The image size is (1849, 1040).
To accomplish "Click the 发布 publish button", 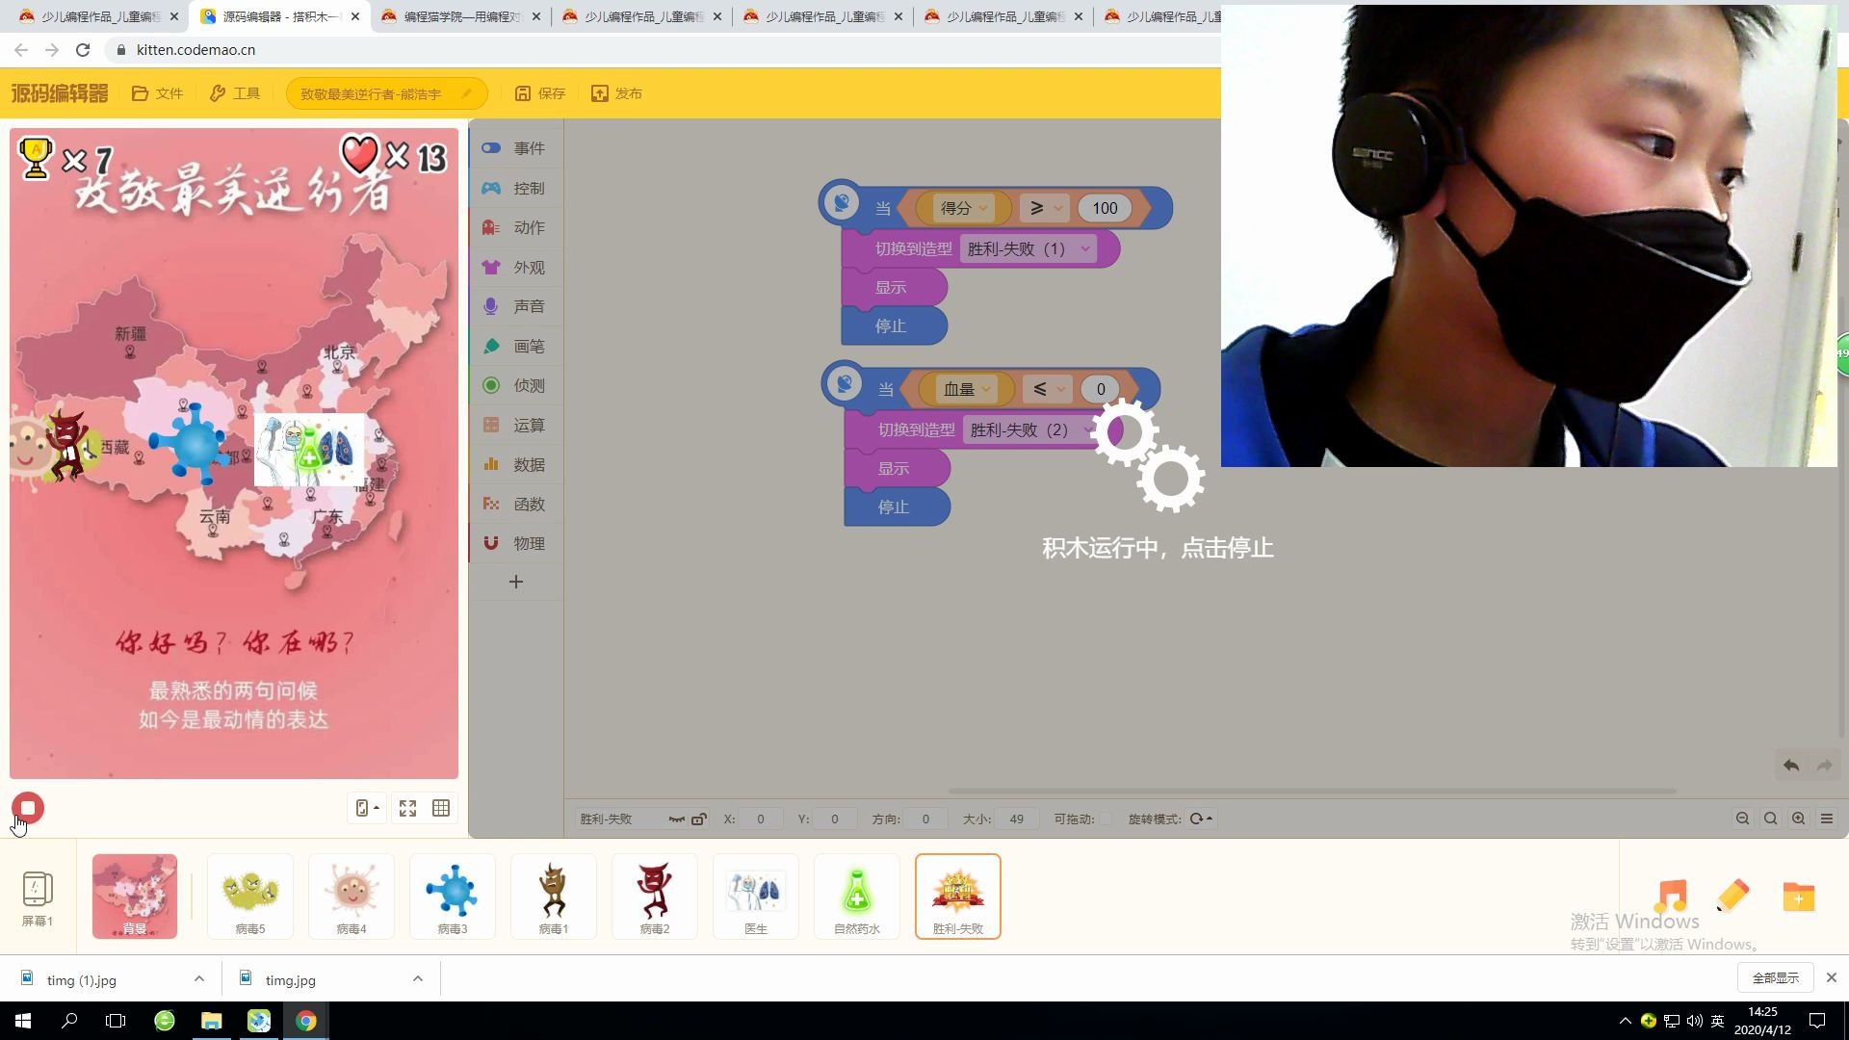I will (616, 93).
